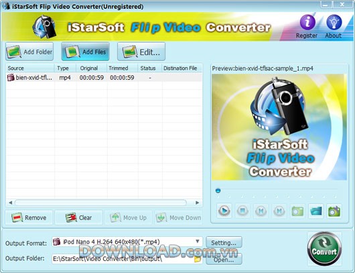The image size is (355, 273).
Task: Click the preview video thumbnail area
Action: (x=279, y=127)
